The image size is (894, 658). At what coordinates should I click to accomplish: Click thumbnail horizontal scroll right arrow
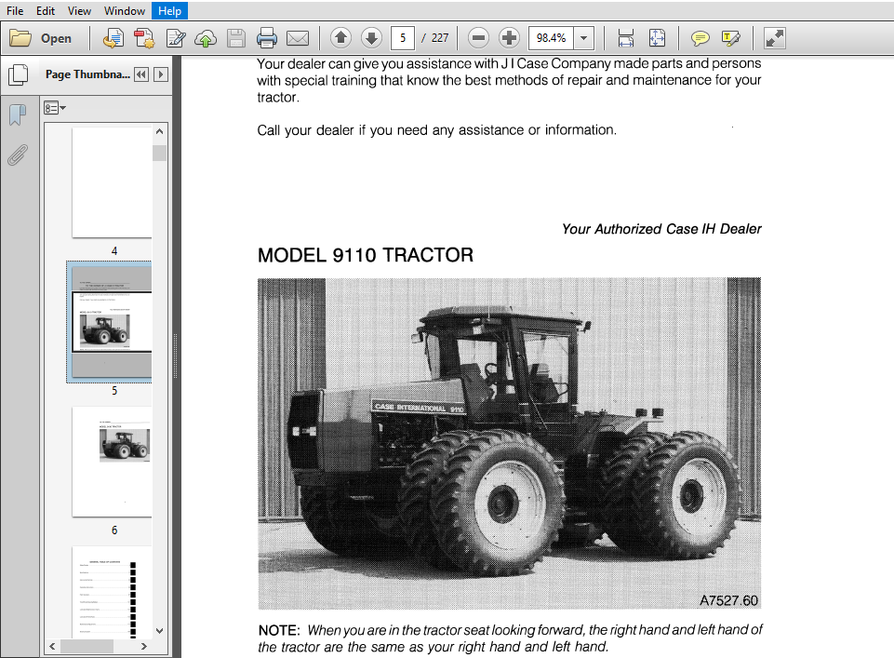click(x=143, y=646)
